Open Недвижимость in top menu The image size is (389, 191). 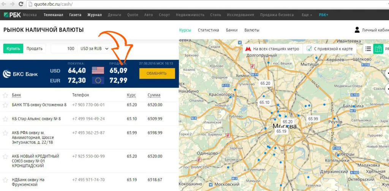coord(190,15)
